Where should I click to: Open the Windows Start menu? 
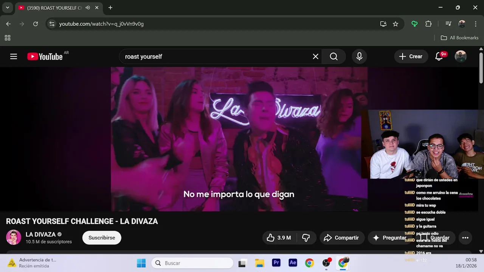pyautogui.click(x=141, y=263)
